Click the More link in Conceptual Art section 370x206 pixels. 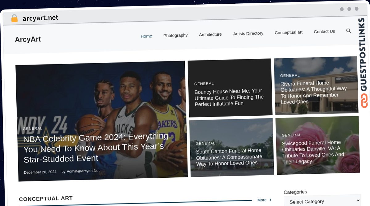click(x=265, y=200)
